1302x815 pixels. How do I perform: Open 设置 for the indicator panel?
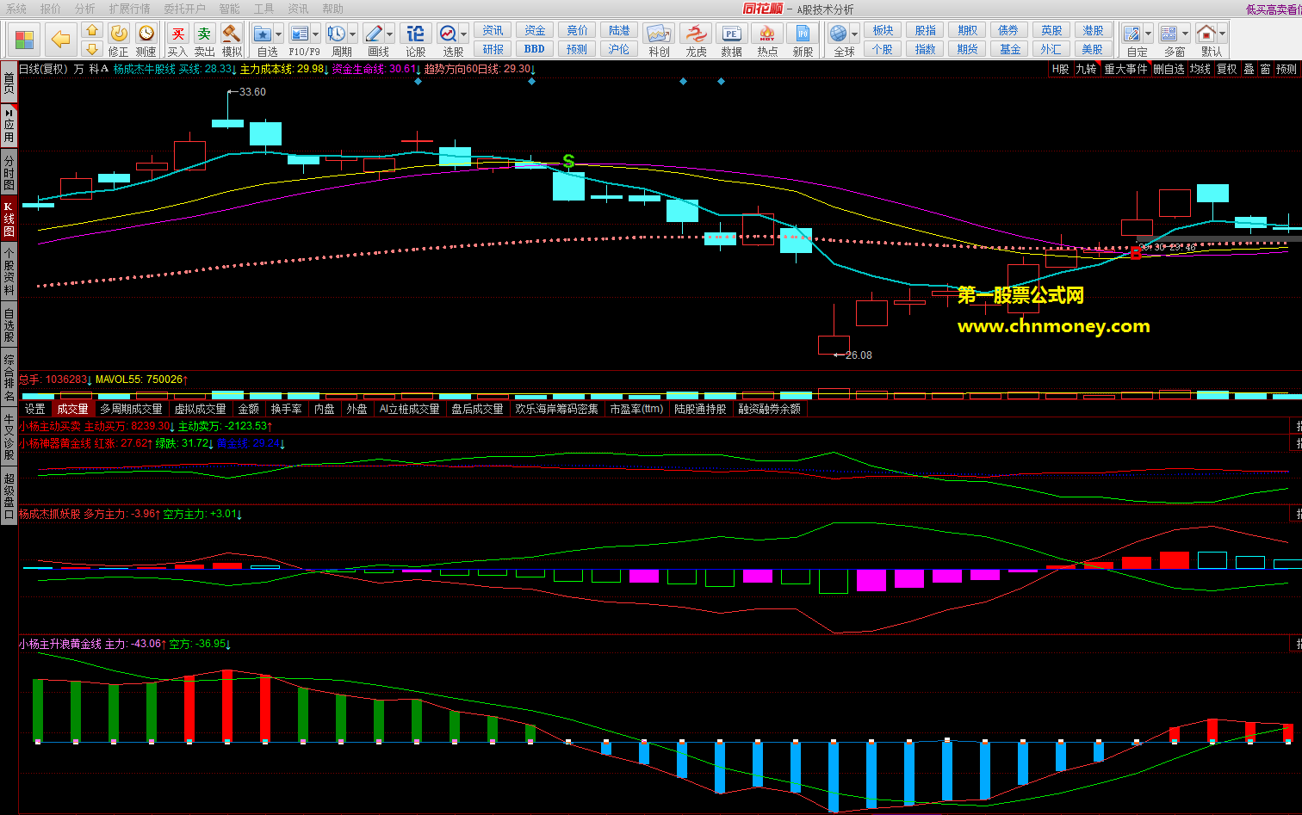click(35, 409)
